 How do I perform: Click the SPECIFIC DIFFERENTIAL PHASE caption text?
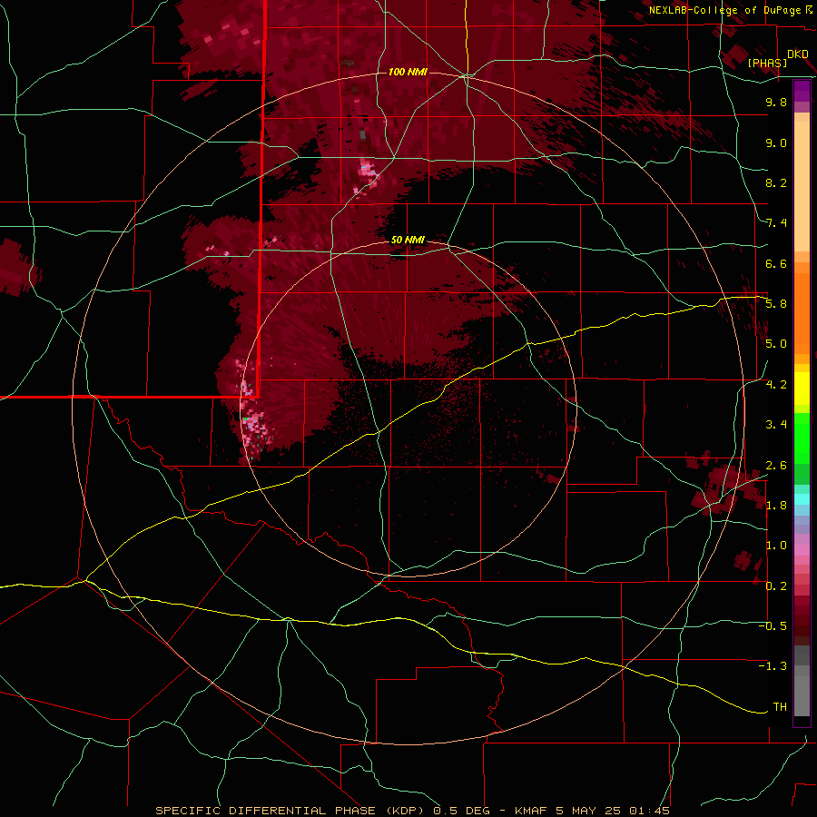pos(265,811)
